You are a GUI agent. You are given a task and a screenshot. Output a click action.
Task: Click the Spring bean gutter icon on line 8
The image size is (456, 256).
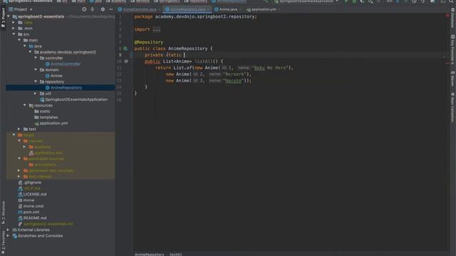point(125,48)
